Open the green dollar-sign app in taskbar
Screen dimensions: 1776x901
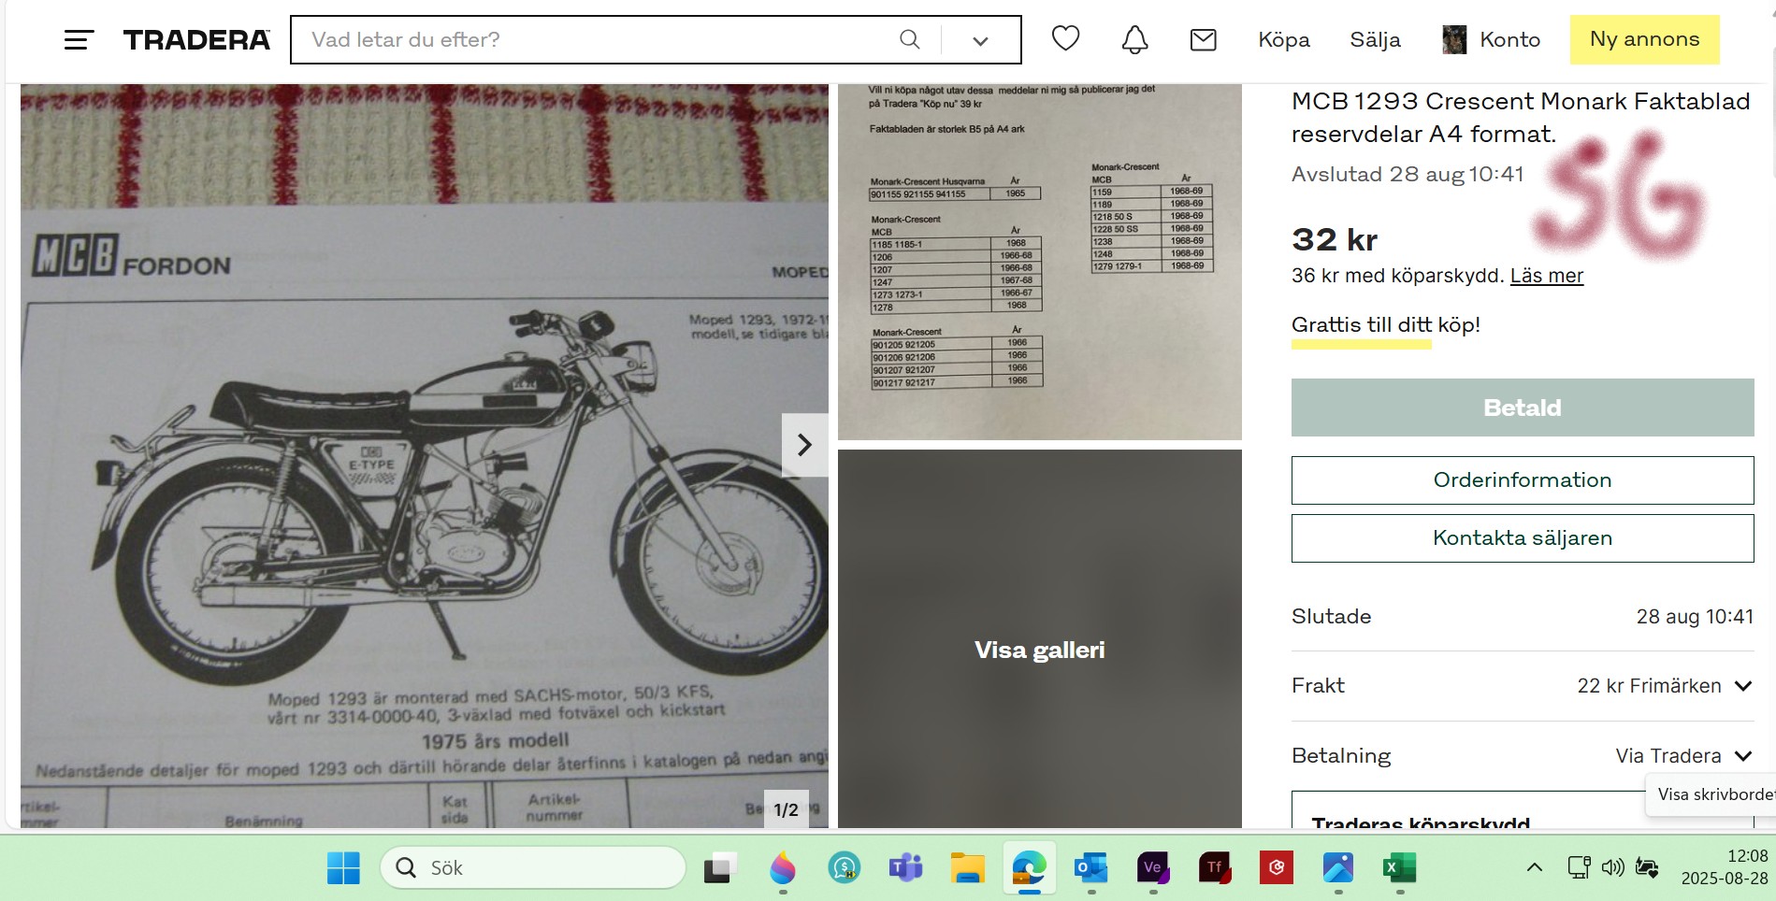844,868
